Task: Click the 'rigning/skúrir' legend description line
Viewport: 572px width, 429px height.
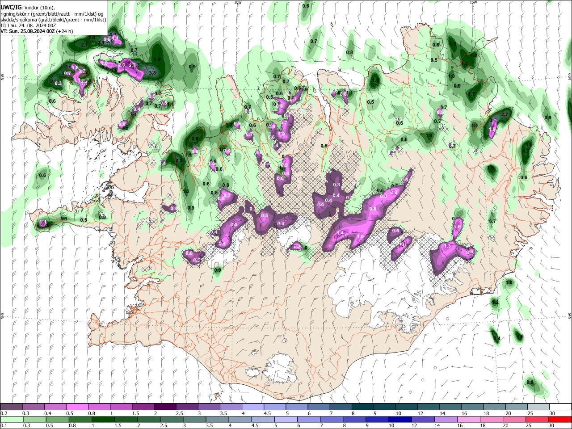Action: point(52,14)
